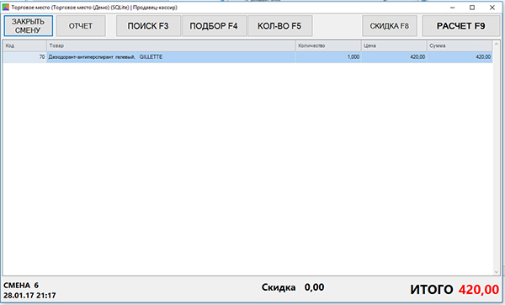Click the Количество column header
The width and height of the screenshot is (505, 305).
[x=328, y=45]
